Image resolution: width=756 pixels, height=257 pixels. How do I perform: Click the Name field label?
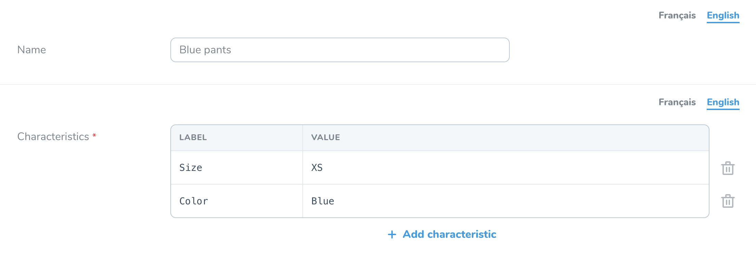tap(32, 50)
